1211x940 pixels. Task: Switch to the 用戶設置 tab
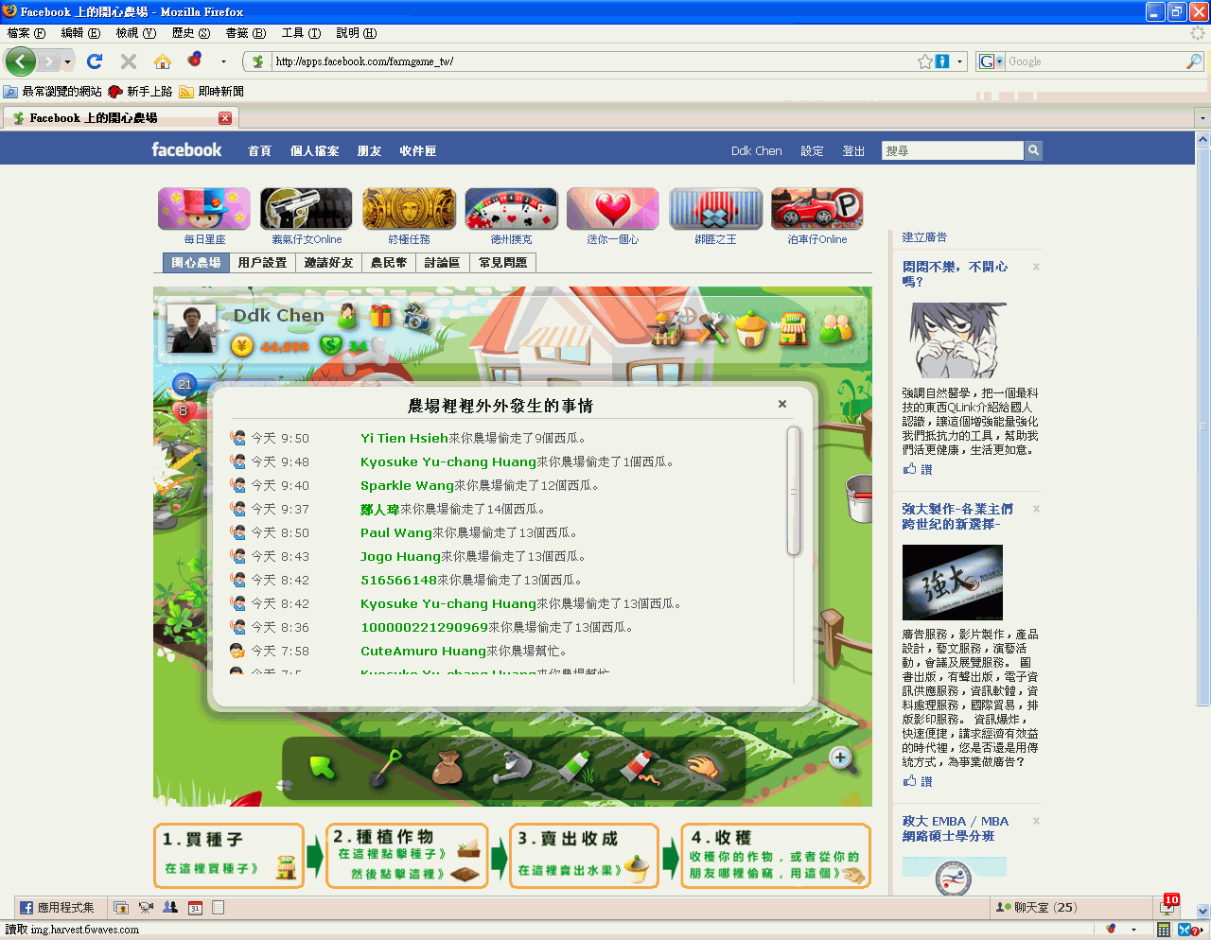click(x=262, y=263)
